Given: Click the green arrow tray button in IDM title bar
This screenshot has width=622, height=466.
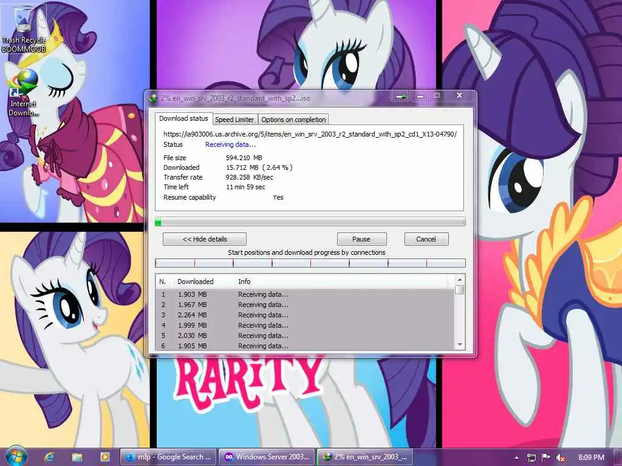Looking at the screenshot, I should [x=402, y=96].
